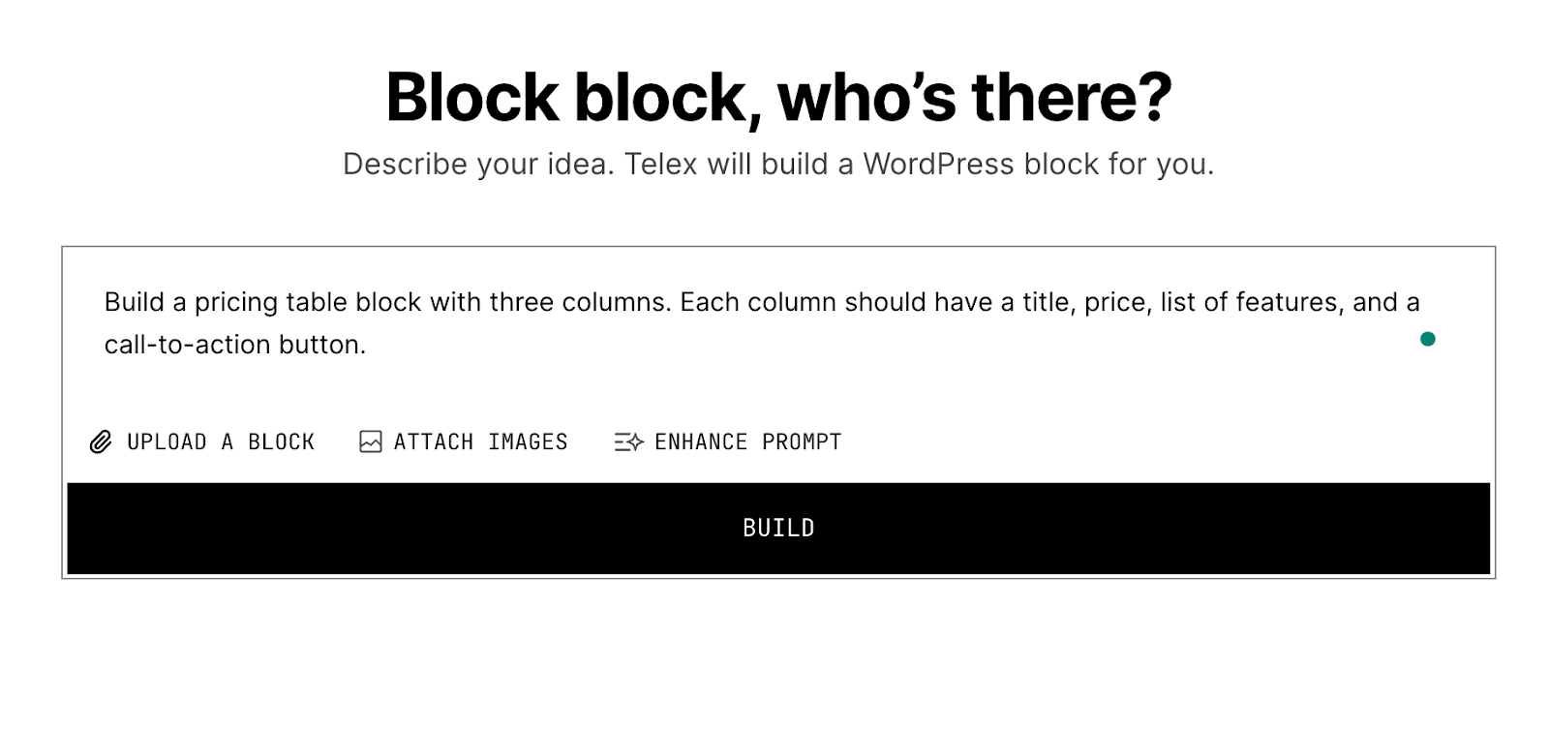This screenshot has height=729, width=1549.
Task: Click the subtitle mentioning Telex
Action: tap(778, 164)
